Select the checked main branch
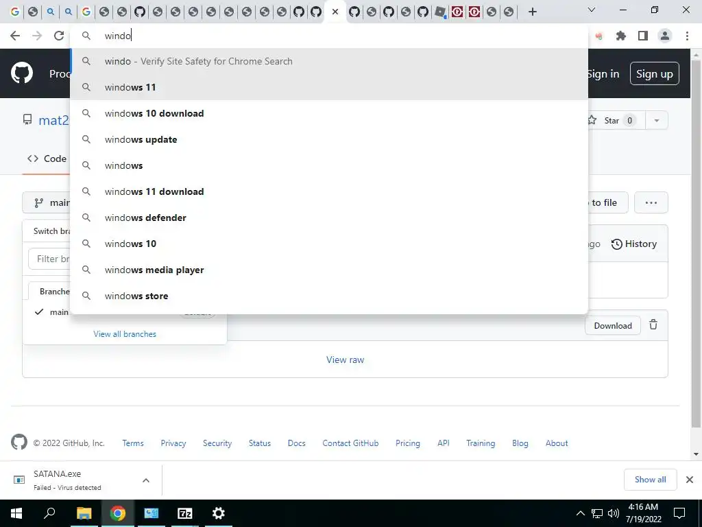 tap(52, 312)
